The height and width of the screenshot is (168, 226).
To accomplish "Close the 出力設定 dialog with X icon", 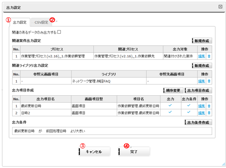I will pos(220,7).
